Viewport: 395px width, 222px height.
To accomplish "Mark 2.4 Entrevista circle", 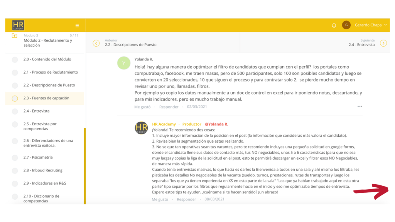I will click(x=15, y=111).
